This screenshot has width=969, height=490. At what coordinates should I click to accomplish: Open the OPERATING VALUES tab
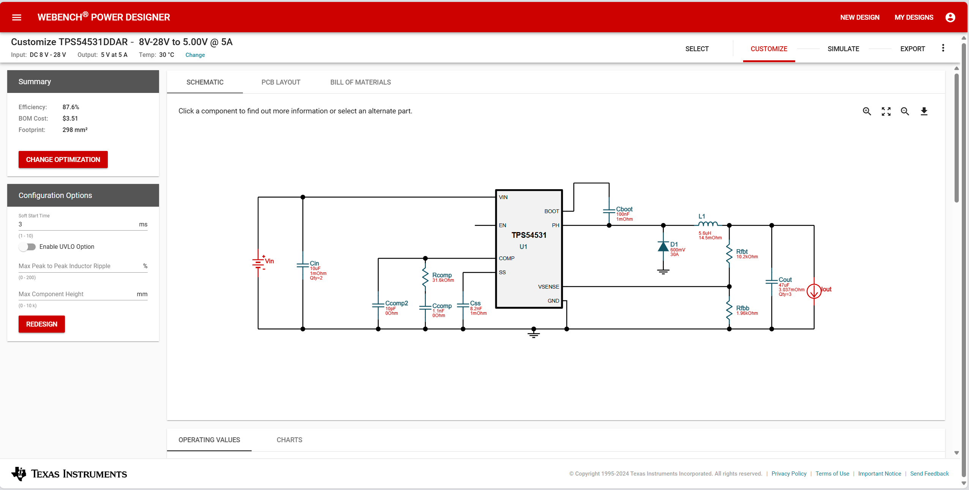click(x=209, y=440)
